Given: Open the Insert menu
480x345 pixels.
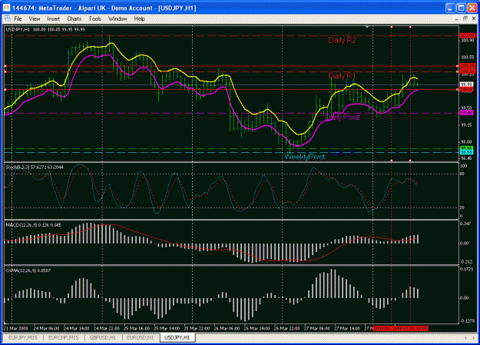Looking at the screenshot, I should click(53, 18).
